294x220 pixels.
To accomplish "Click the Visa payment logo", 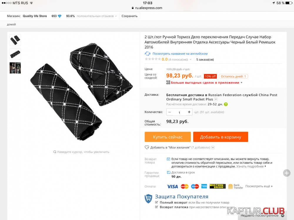I will (172, 187).
